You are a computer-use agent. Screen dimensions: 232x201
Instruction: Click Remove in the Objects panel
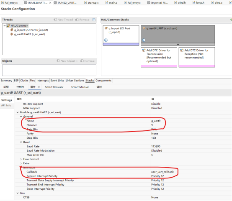88,61
